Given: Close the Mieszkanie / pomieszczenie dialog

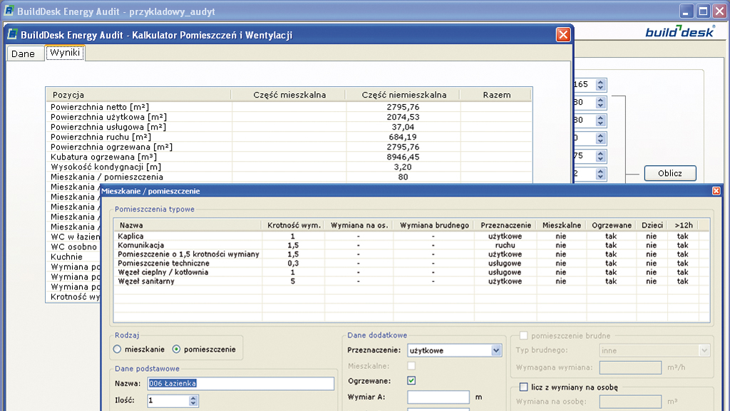Looking at the screenshot, I should click(716, 191).
